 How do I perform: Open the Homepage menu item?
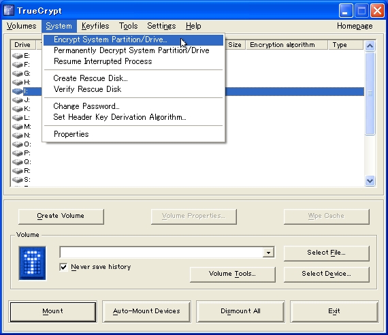point(355,26)
